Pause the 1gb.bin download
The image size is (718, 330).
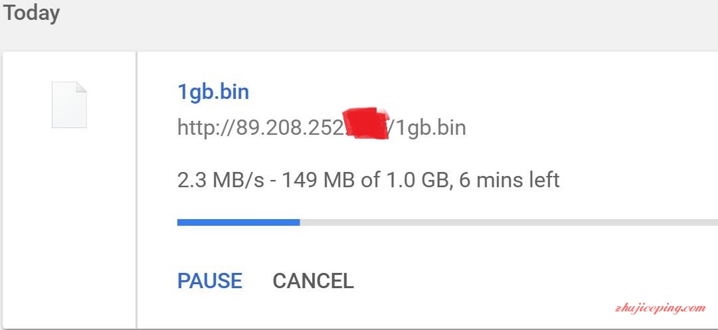point(210,281)
